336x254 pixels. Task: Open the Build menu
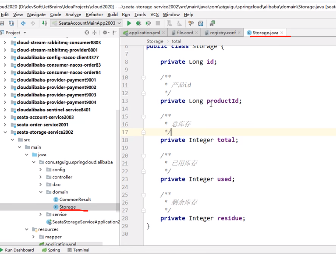click(x=113, y=14)
